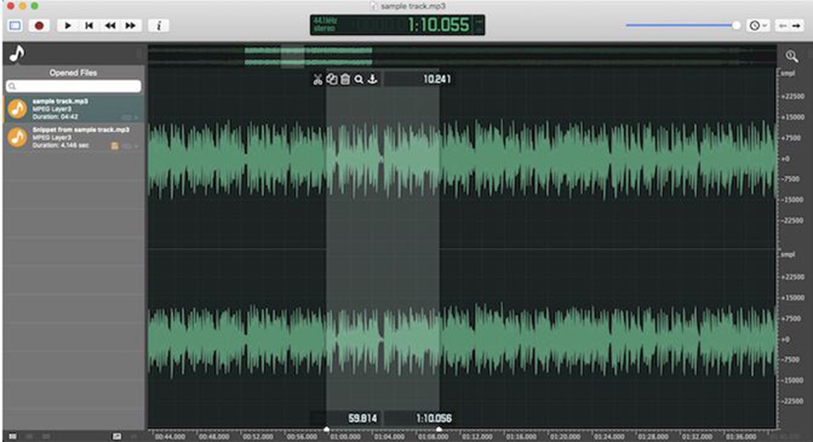Click the 44.1kHz stereo format indicator

coord(325,25)
